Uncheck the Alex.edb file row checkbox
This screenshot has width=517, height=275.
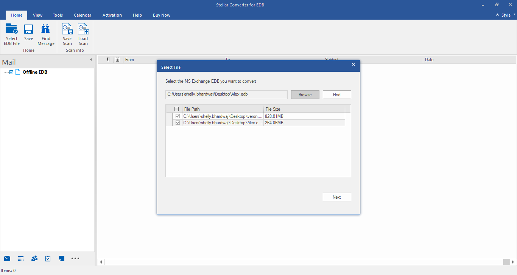tap(178, 123)
